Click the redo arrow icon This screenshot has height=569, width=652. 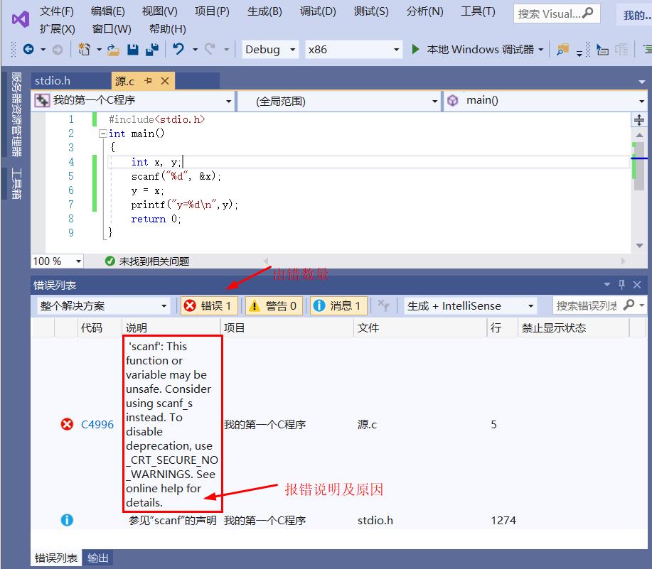(210, 49)
